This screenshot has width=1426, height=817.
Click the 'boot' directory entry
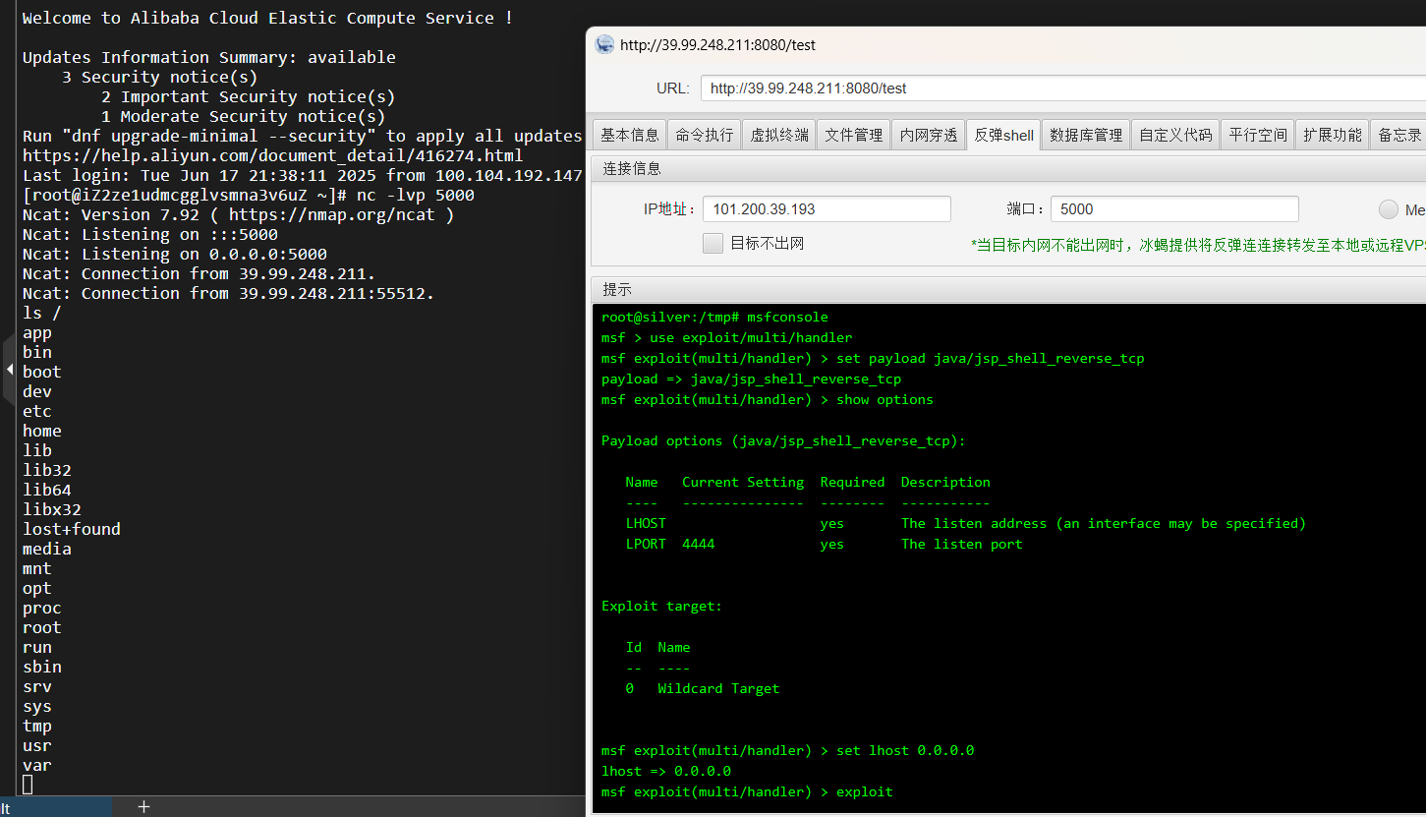(x=42, y=372)
